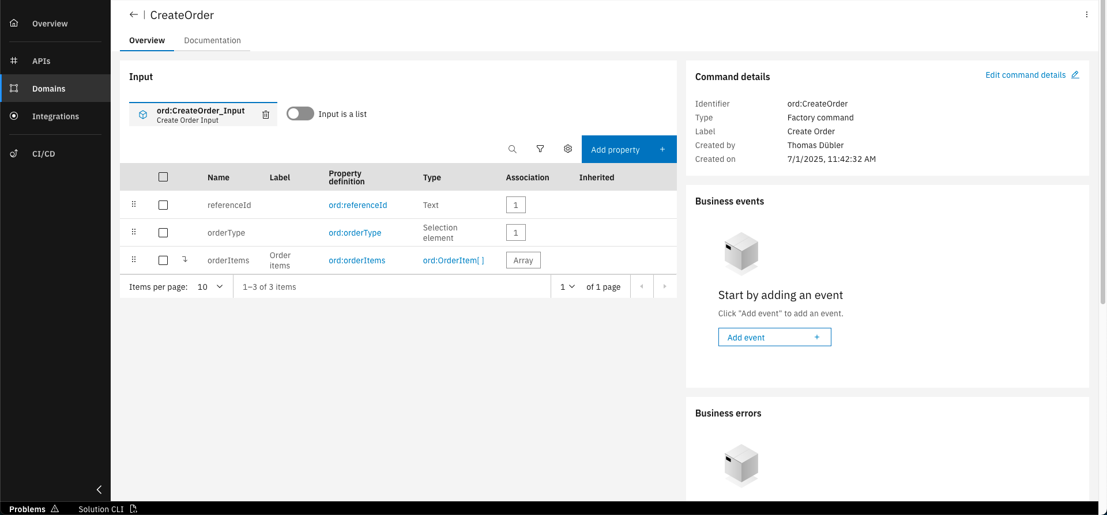
Task: Open Integrations in the sidebar
Action: [55, 116]
